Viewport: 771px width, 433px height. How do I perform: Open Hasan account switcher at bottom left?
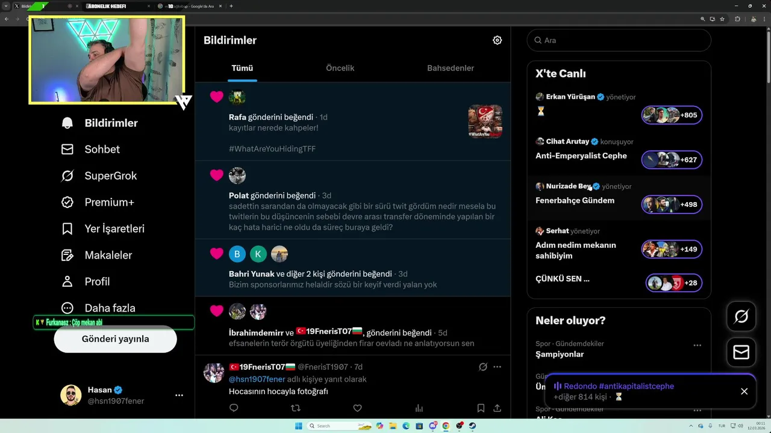tap(122, 395)
